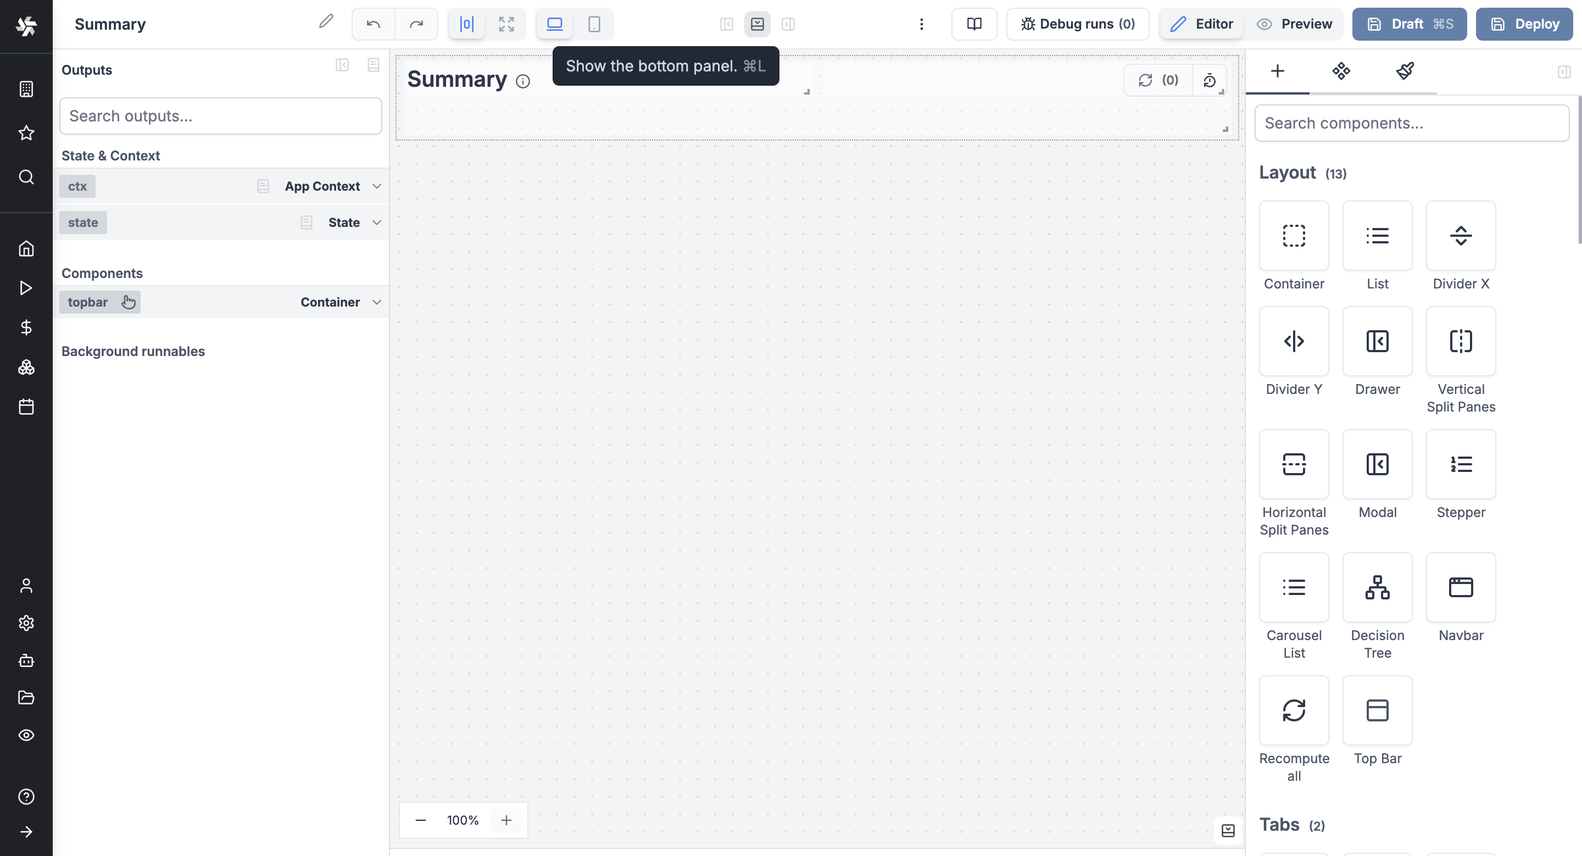The width and height of the screenshot is (1582, 856).
Task: Select the Decision Tree component
Action: click(x=1377, y=588)
